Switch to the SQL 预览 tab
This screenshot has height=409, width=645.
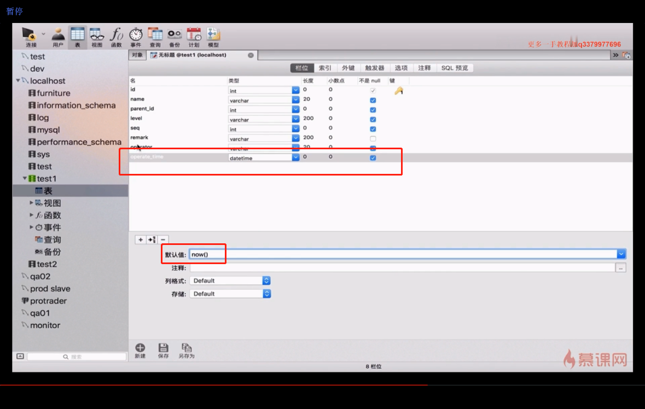point(455,68)
